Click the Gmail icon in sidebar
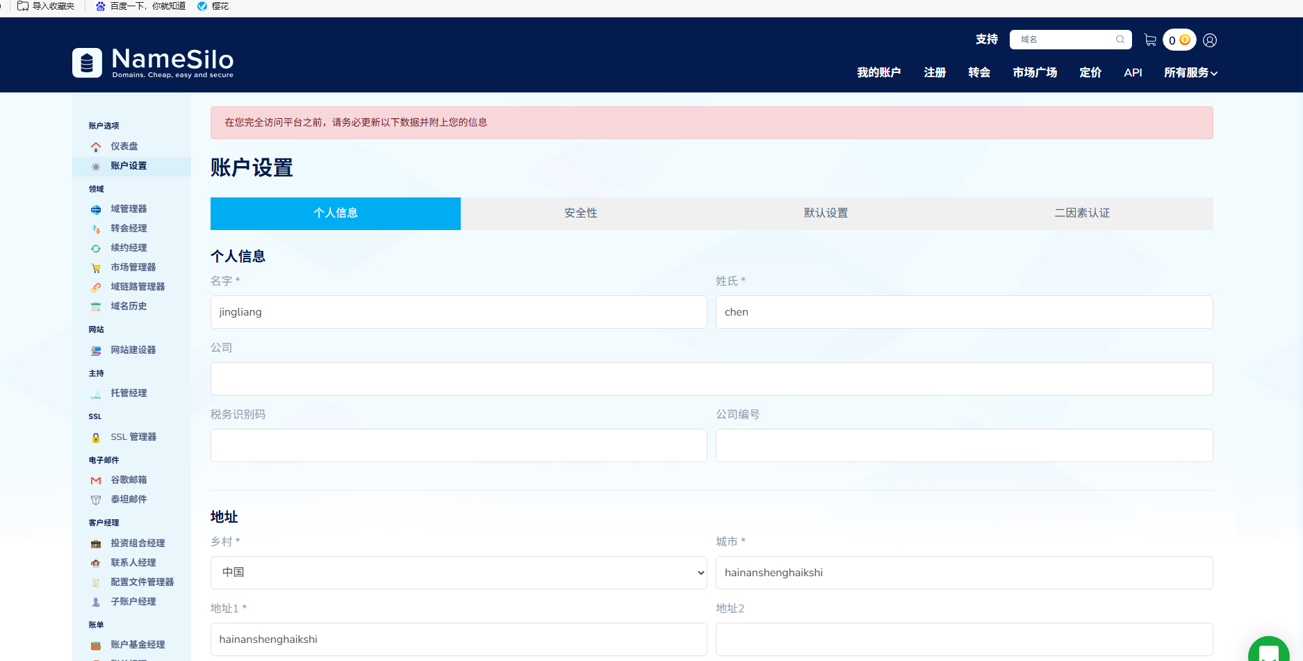The width and height of the screenshot is (1303, 661). click(96, 480)
